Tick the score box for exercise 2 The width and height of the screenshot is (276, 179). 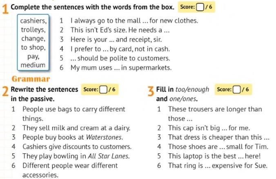103,89
